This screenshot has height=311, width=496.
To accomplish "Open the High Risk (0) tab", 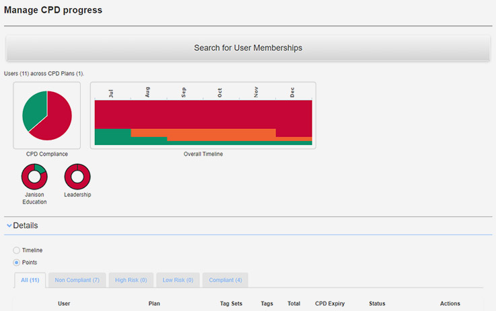I will [131, 280].
